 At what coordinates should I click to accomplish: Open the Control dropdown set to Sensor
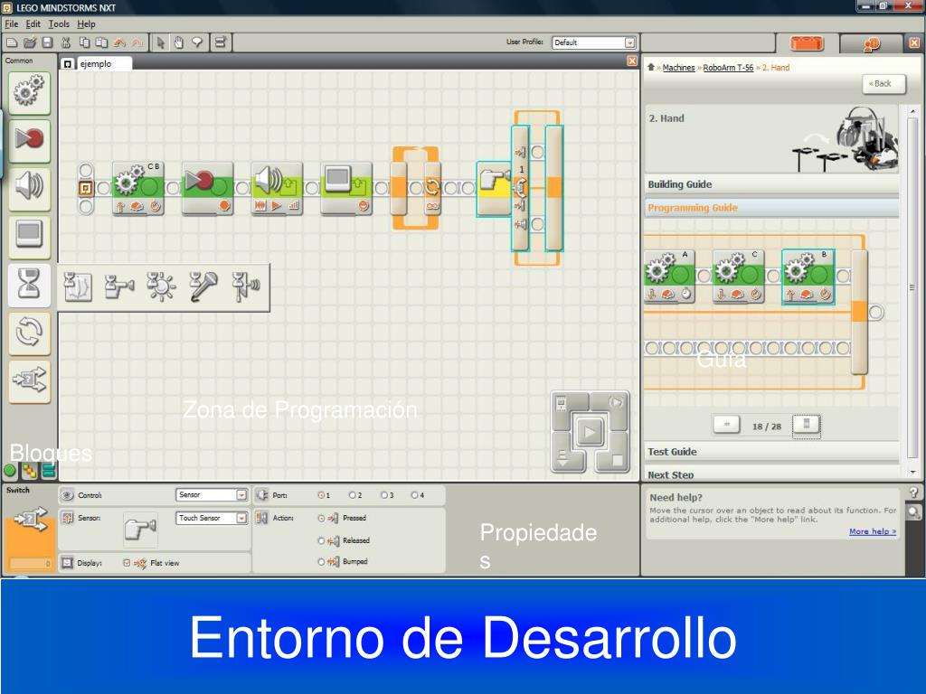point(212,494)
